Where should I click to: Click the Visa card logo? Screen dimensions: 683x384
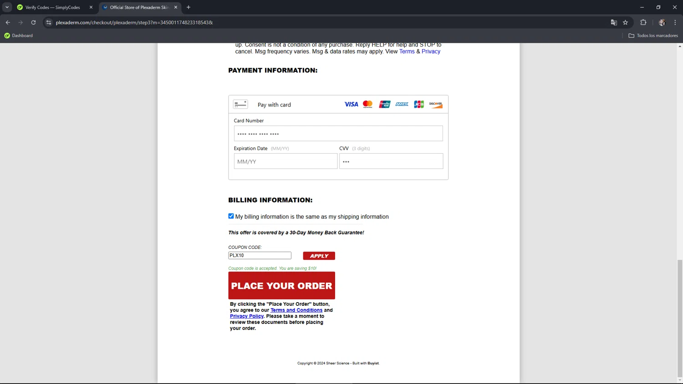pyautogui.click(x=351, y=104)
